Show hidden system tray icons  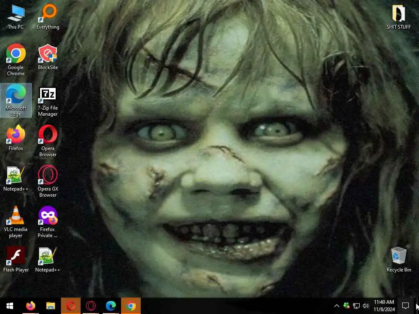(337, 306)
